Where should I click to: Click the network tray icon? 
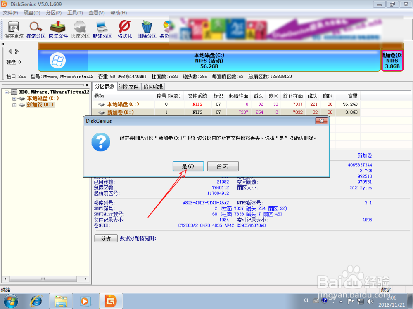coord(360,302)
